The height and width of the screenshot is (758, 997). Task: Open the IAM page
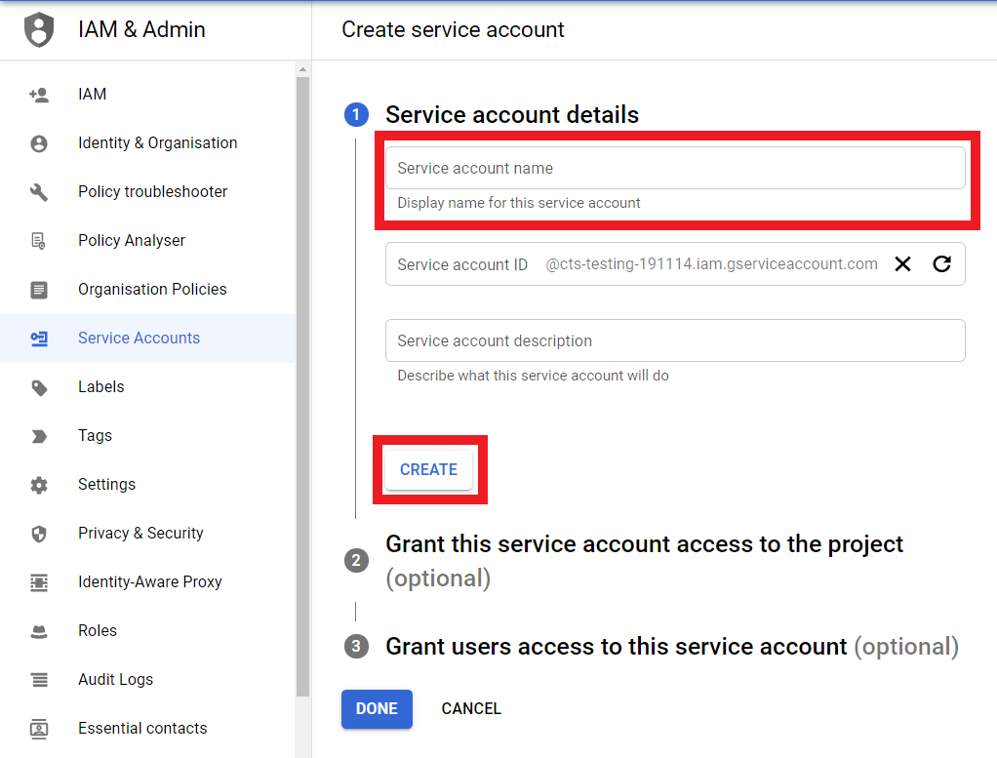(147, 94)
